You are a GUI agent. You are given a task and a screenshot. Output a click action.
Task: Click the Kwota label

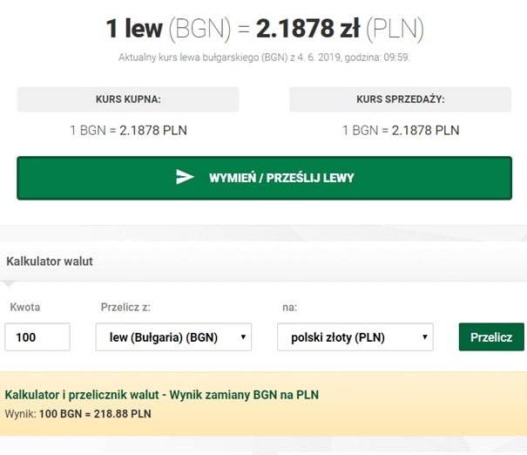click(25, 307)
